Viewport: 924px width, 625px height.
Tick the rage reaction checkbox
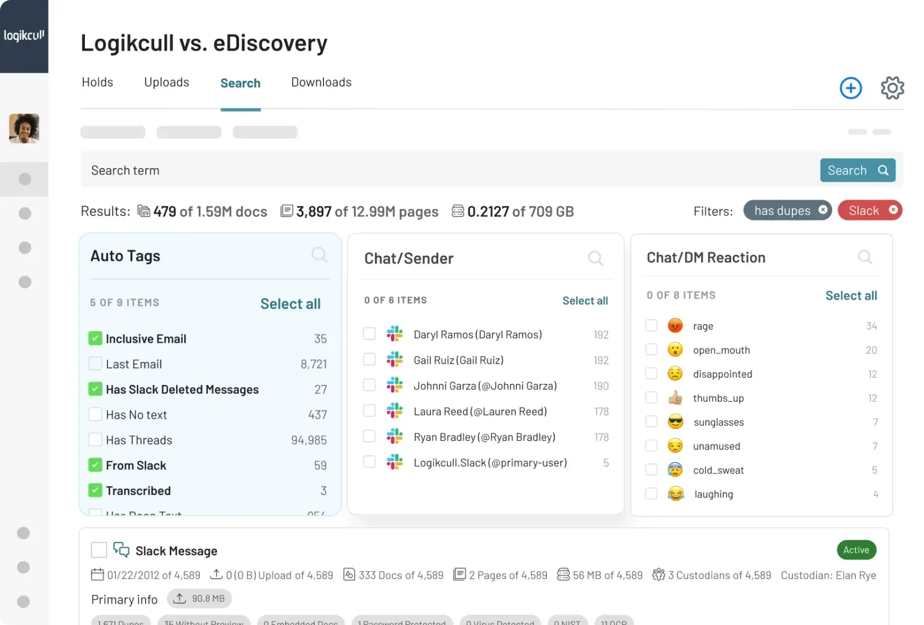651,325
